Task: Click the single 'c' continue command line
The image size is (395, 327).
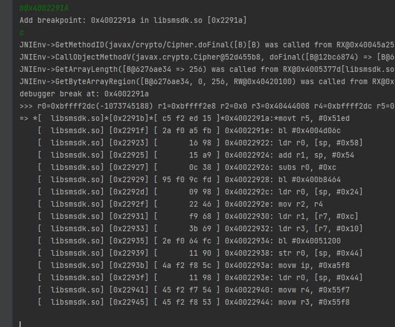Action: (22, 33)
